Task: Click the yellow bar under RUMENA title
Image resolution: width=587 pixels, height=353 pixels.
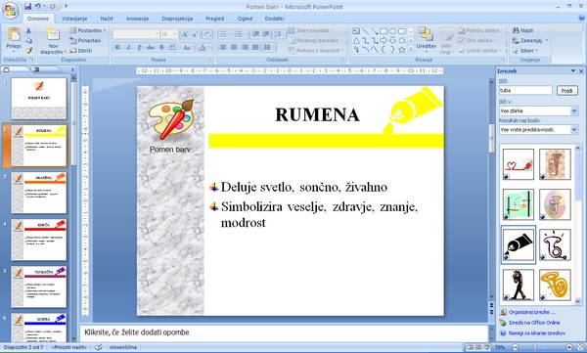Action: coord(326,141)
